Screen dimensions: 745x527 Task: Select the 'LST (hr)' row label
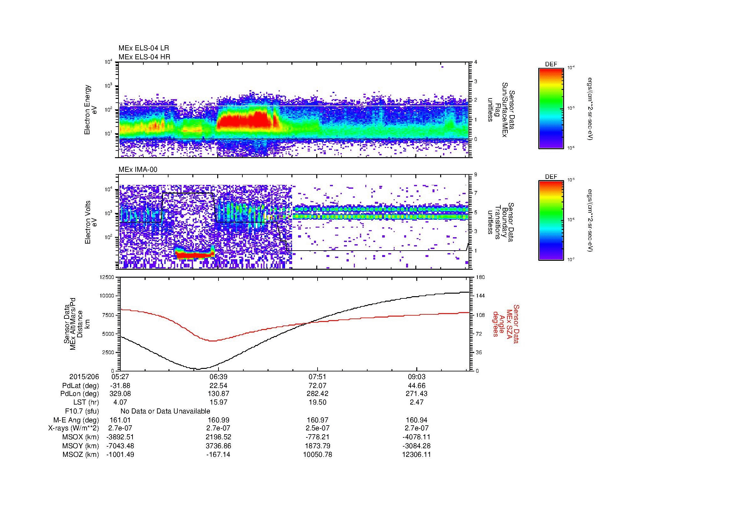[x=86, y=402]
